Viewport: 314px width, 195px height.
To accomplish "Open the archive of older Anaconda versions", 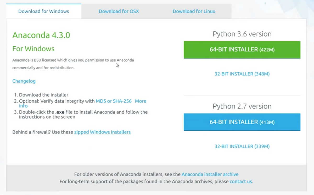I will (210, 174).
